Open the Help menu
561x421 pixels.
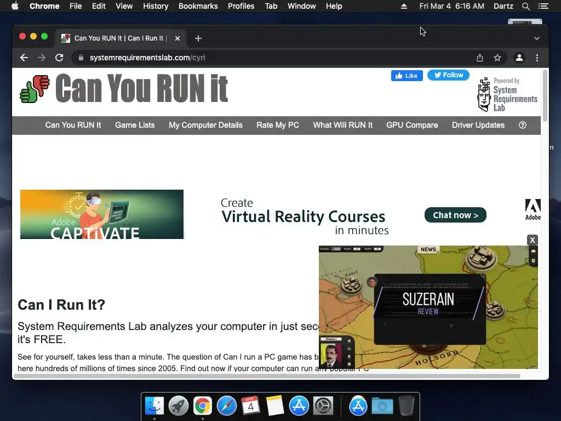334,6
